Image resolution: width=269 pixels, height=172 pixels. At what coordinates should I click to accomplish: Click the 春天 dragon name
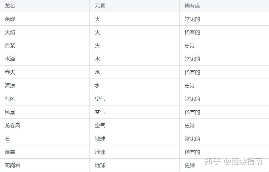pyautogui.click(x=10, y=72)
